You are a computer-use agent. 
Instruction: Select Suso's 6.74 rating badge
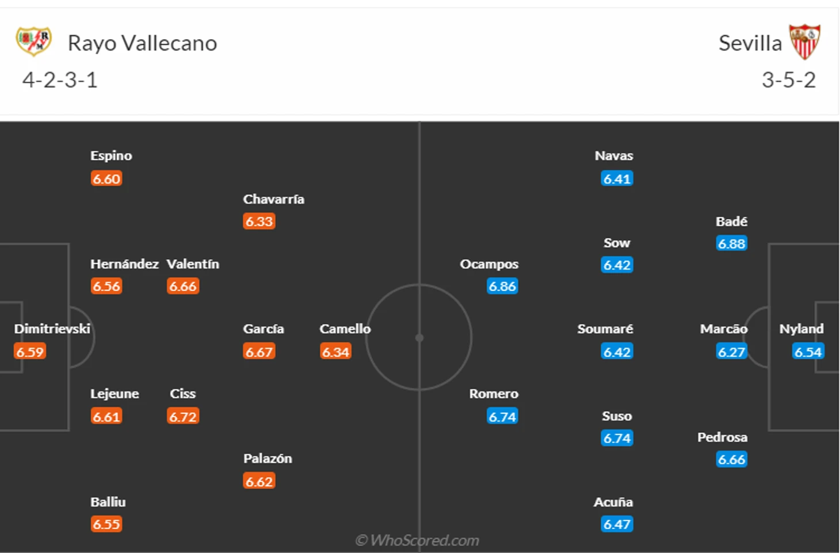(x=617, y=439)
